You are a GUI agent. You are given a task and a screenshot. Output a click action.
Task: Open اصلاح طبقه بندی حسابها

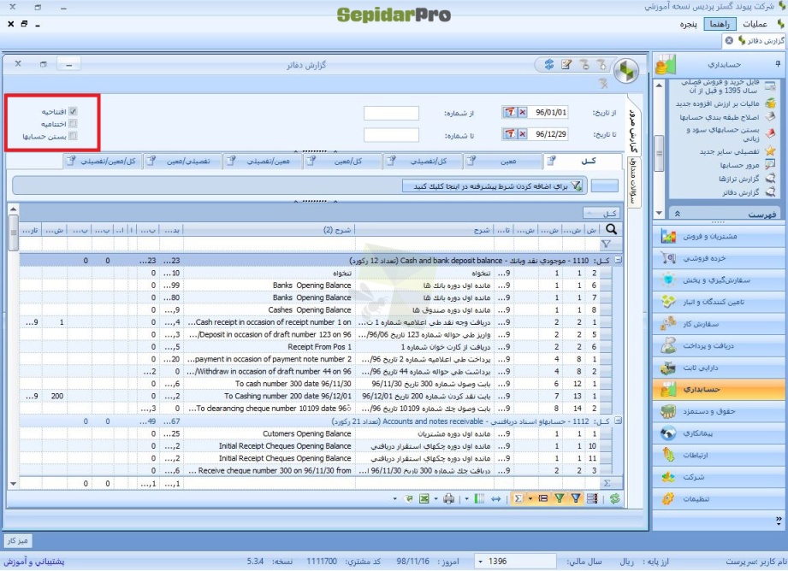720,117
